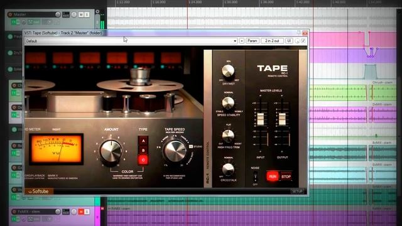Click the pin window icon in title bar
This screenshot has width=402, height=226.
(299, 33)
